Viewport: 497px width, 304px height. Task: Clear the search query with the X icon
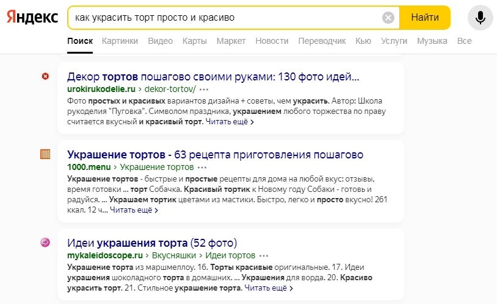click(x=388, y=18)
